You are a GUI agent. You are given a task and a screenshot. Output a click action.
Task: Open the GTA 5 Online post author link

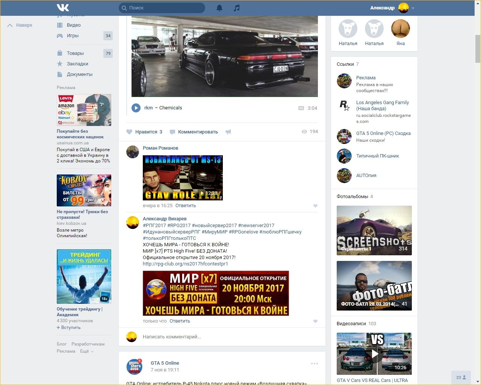165,363
